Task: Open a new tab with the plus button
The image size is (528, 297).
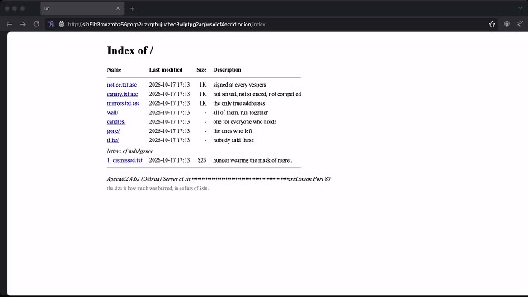Action: point(132,9)
